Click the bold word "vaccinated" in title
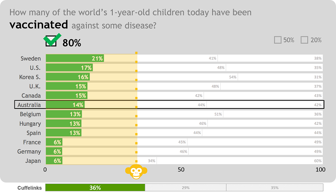 pos(38,24)
